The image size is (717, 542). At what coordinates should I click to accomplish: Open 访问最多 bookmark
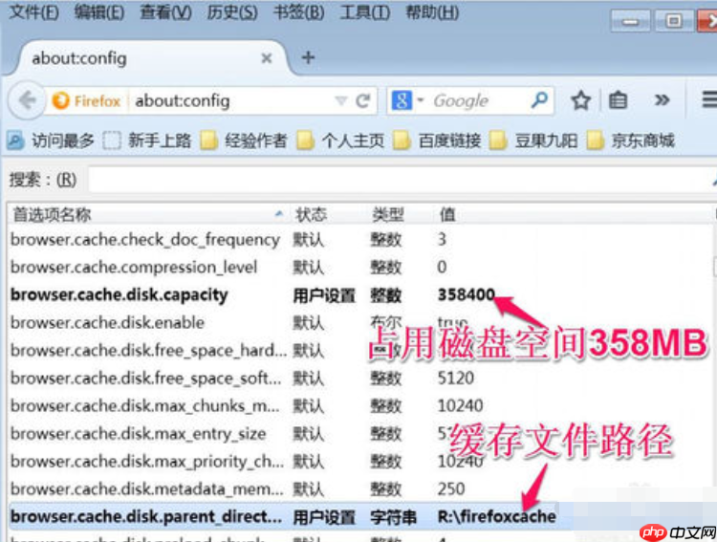pyautogui.click(x=51, y=141)
